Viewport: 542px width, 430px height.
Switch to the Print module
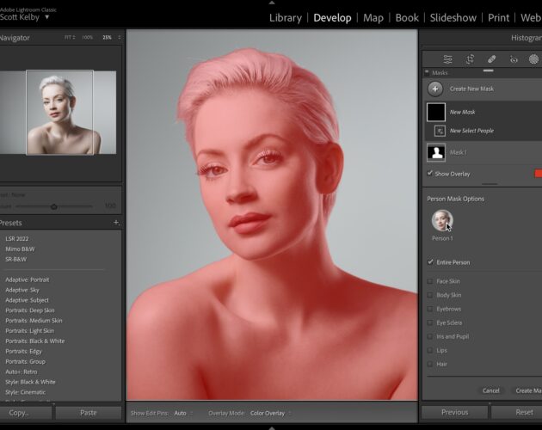pyautogui.click(x=498, y=17)
